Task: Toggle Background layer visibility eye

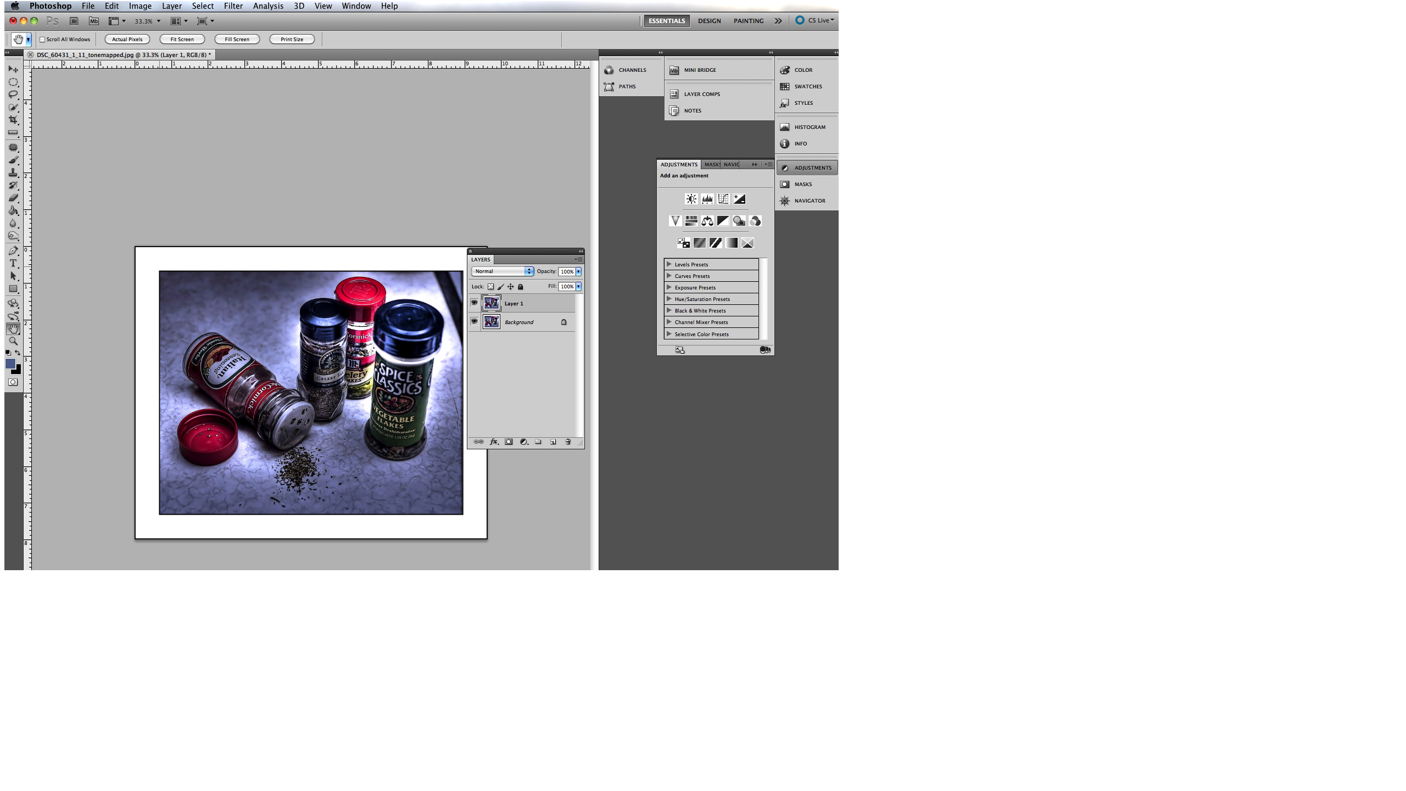Action: (474, 321)
